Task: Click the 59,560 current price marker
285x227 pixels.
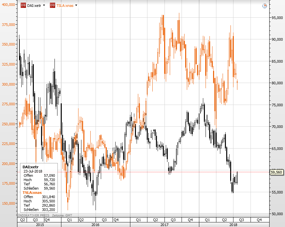Action: [x=276, y=172]
